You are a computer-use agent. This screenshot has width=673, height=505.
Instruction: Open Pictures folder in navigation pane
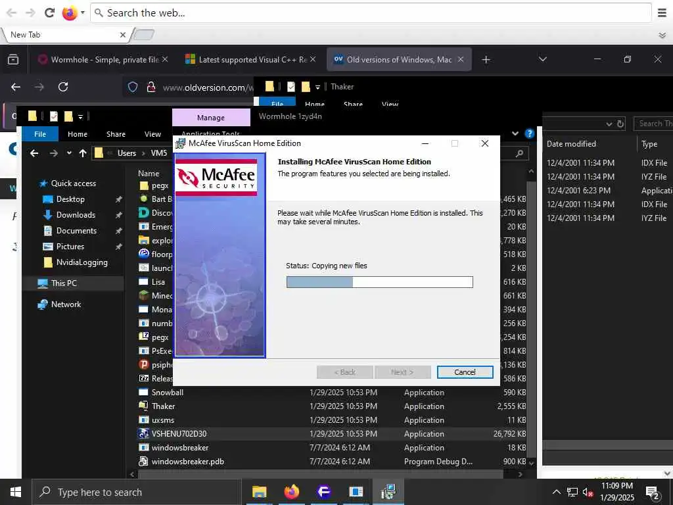70,247
